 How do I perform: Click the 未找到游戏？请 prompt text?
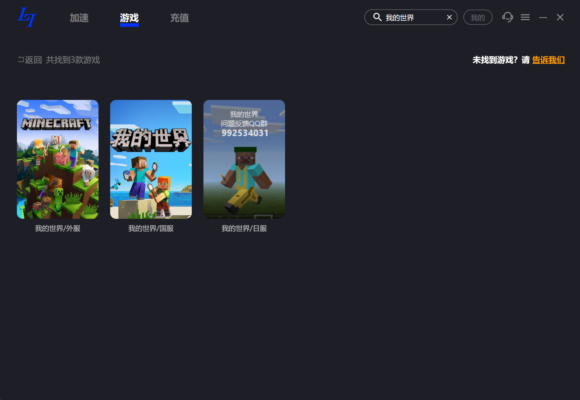click(x=501, y=60)
